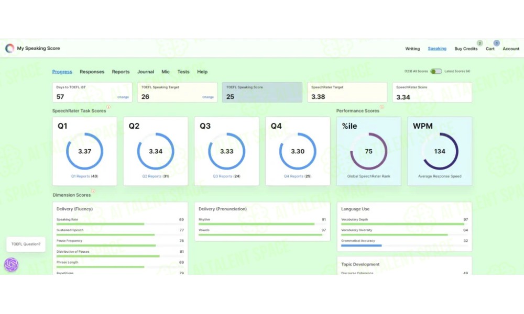524x314 pixels.
Task: Select Speaking in top navigation
Action: pyautogui.click(x=437, y=49)
